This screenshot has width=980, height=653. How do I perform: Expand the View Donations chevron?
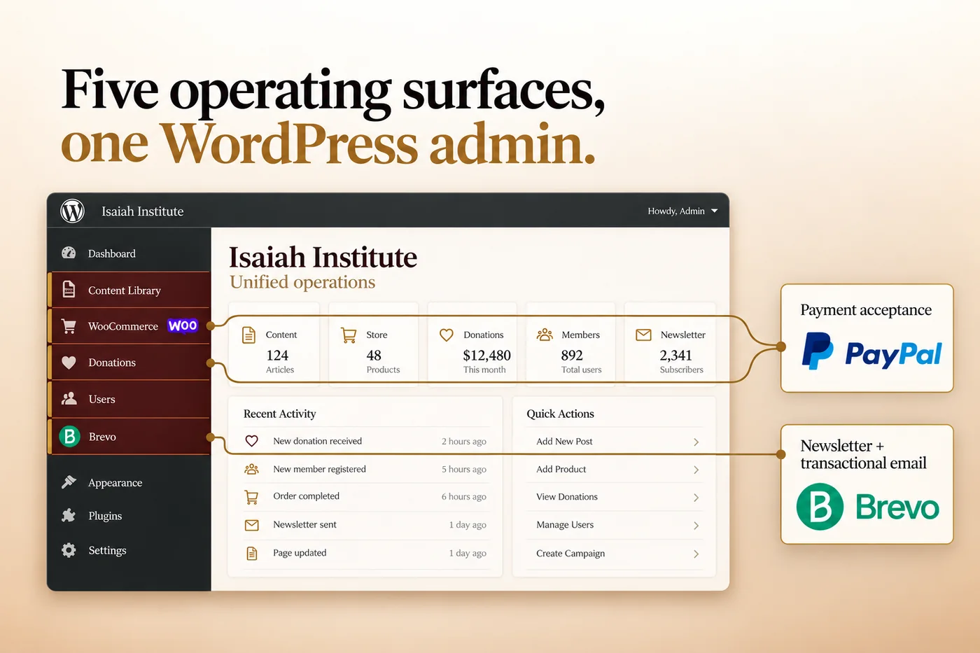click(x=696, y=498)
